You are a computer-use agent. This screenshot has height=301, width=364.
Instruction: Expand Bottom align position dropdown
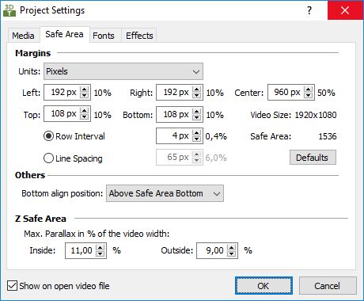coord(165,193)
